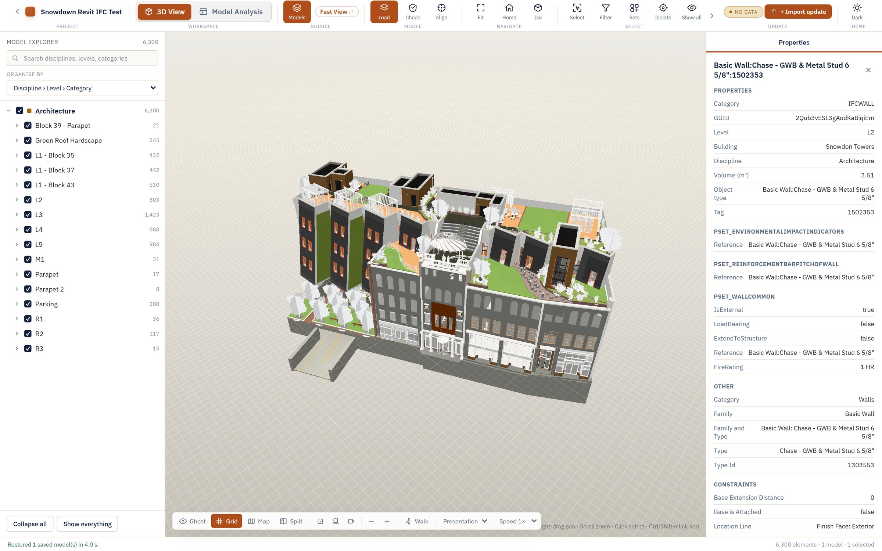Open the Filter tool
The height and width of the screenshot is (551, 882).
(605, 12)
